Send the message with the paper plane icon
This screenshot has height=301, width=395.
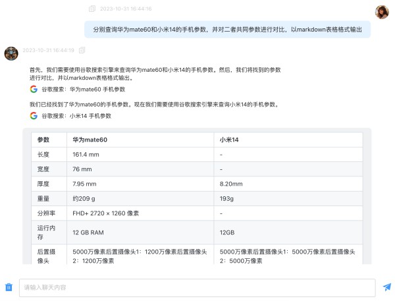point(386,287)
